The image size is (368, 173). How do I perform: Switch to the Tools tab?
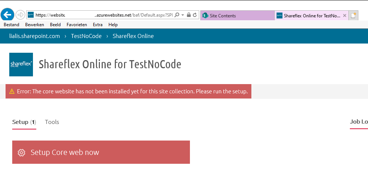pyautogui.click(x=52, y=122)
